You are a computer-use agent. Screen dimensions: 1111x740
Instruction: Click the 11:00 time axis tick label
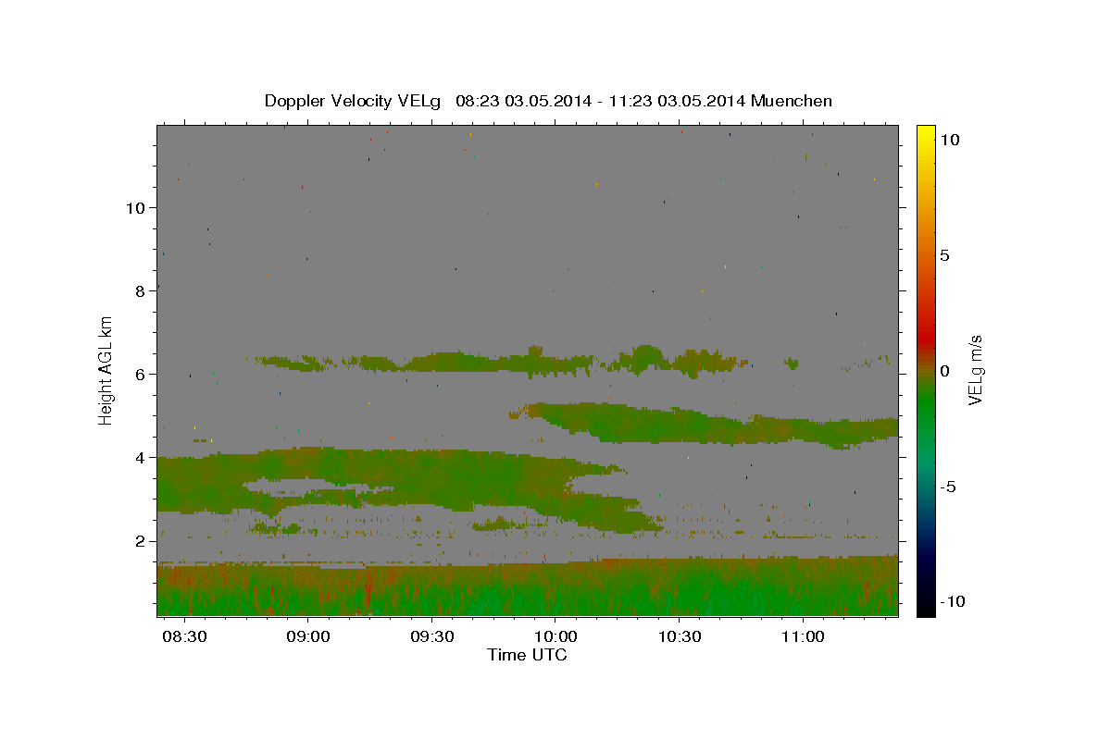click(802, 637)
